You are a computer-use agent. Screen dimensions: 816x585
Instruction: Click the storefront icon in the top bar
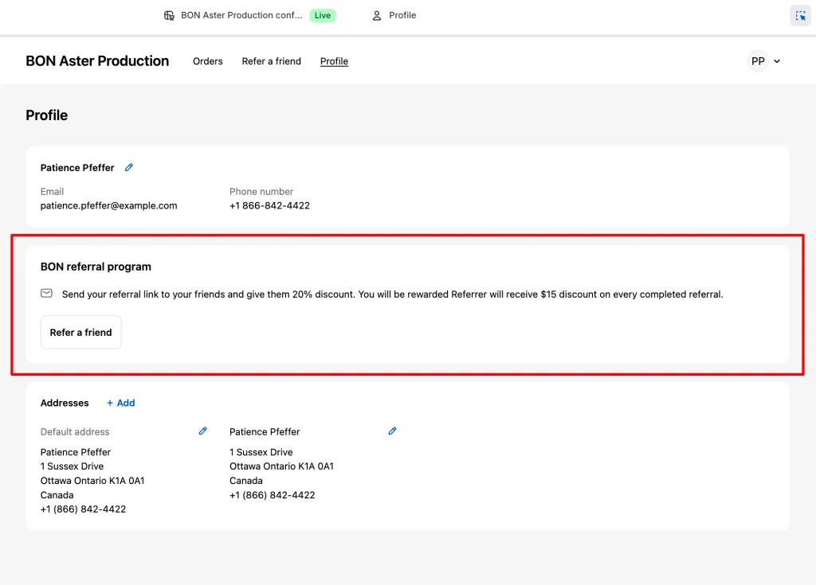168,15
